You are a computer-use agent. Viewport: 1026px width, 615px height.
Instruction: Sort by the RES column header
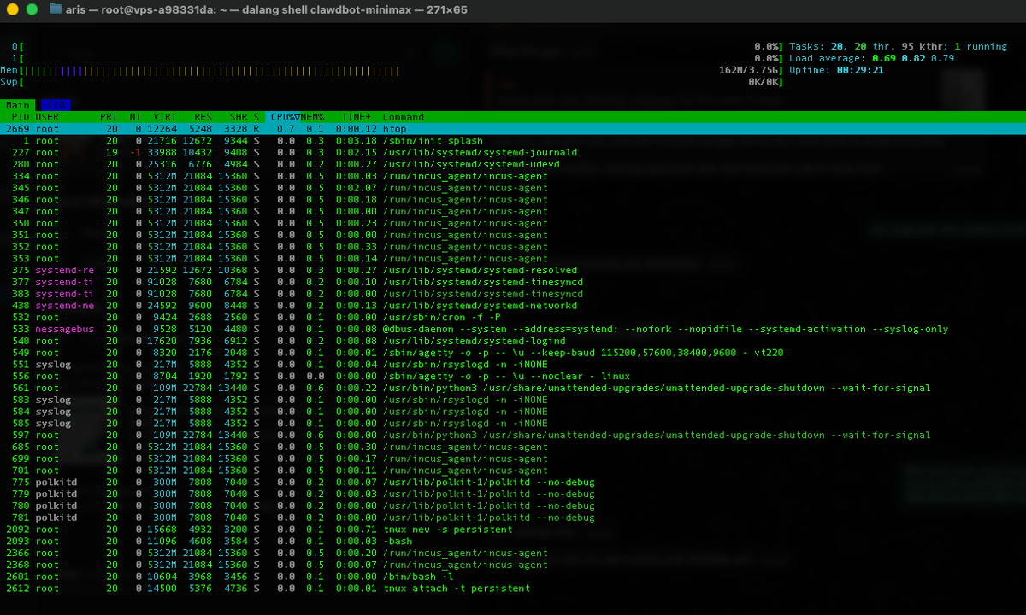click(203, 117)
